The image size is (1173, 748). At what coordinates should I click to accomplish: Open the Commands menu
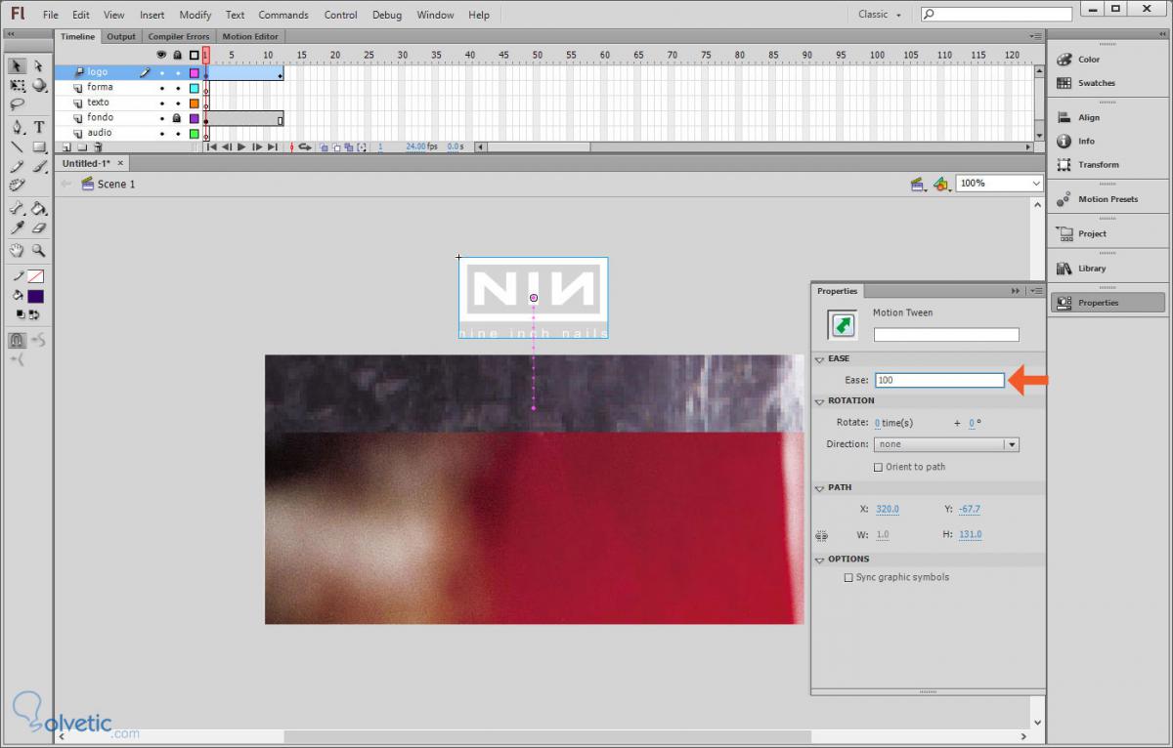[x=283, y=15]
